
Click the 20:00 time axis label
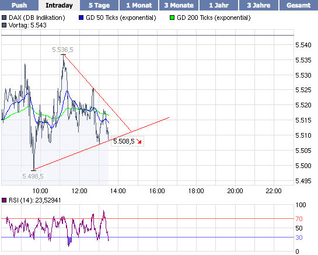click(235, 191)
